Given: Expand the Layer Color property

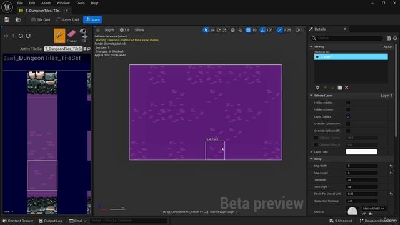Looking at the screenshot, I should coord(311,152).
